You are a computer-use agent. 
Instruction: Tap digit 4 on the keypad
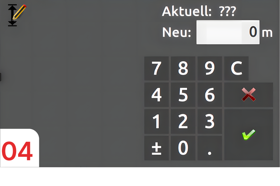156,95
